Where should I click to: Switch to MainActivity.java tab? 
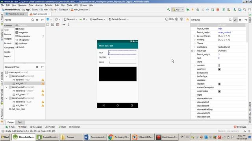tap(16, 14)
